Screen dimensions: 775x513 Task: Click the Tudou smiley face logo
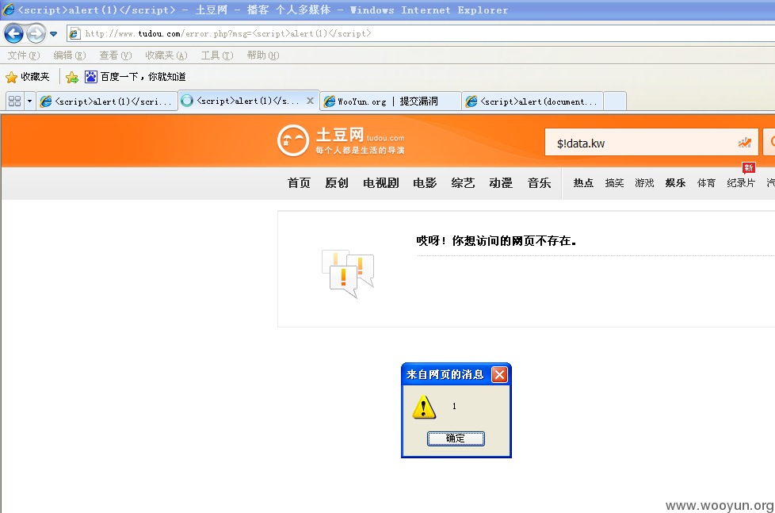293,140
